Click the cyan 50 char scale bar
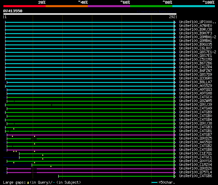Viewport: 218px width, 185px height. (155, 183)
